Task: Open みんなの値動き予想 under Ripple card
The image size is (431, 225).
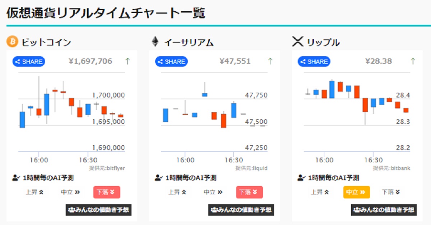Action: point(384,210)
